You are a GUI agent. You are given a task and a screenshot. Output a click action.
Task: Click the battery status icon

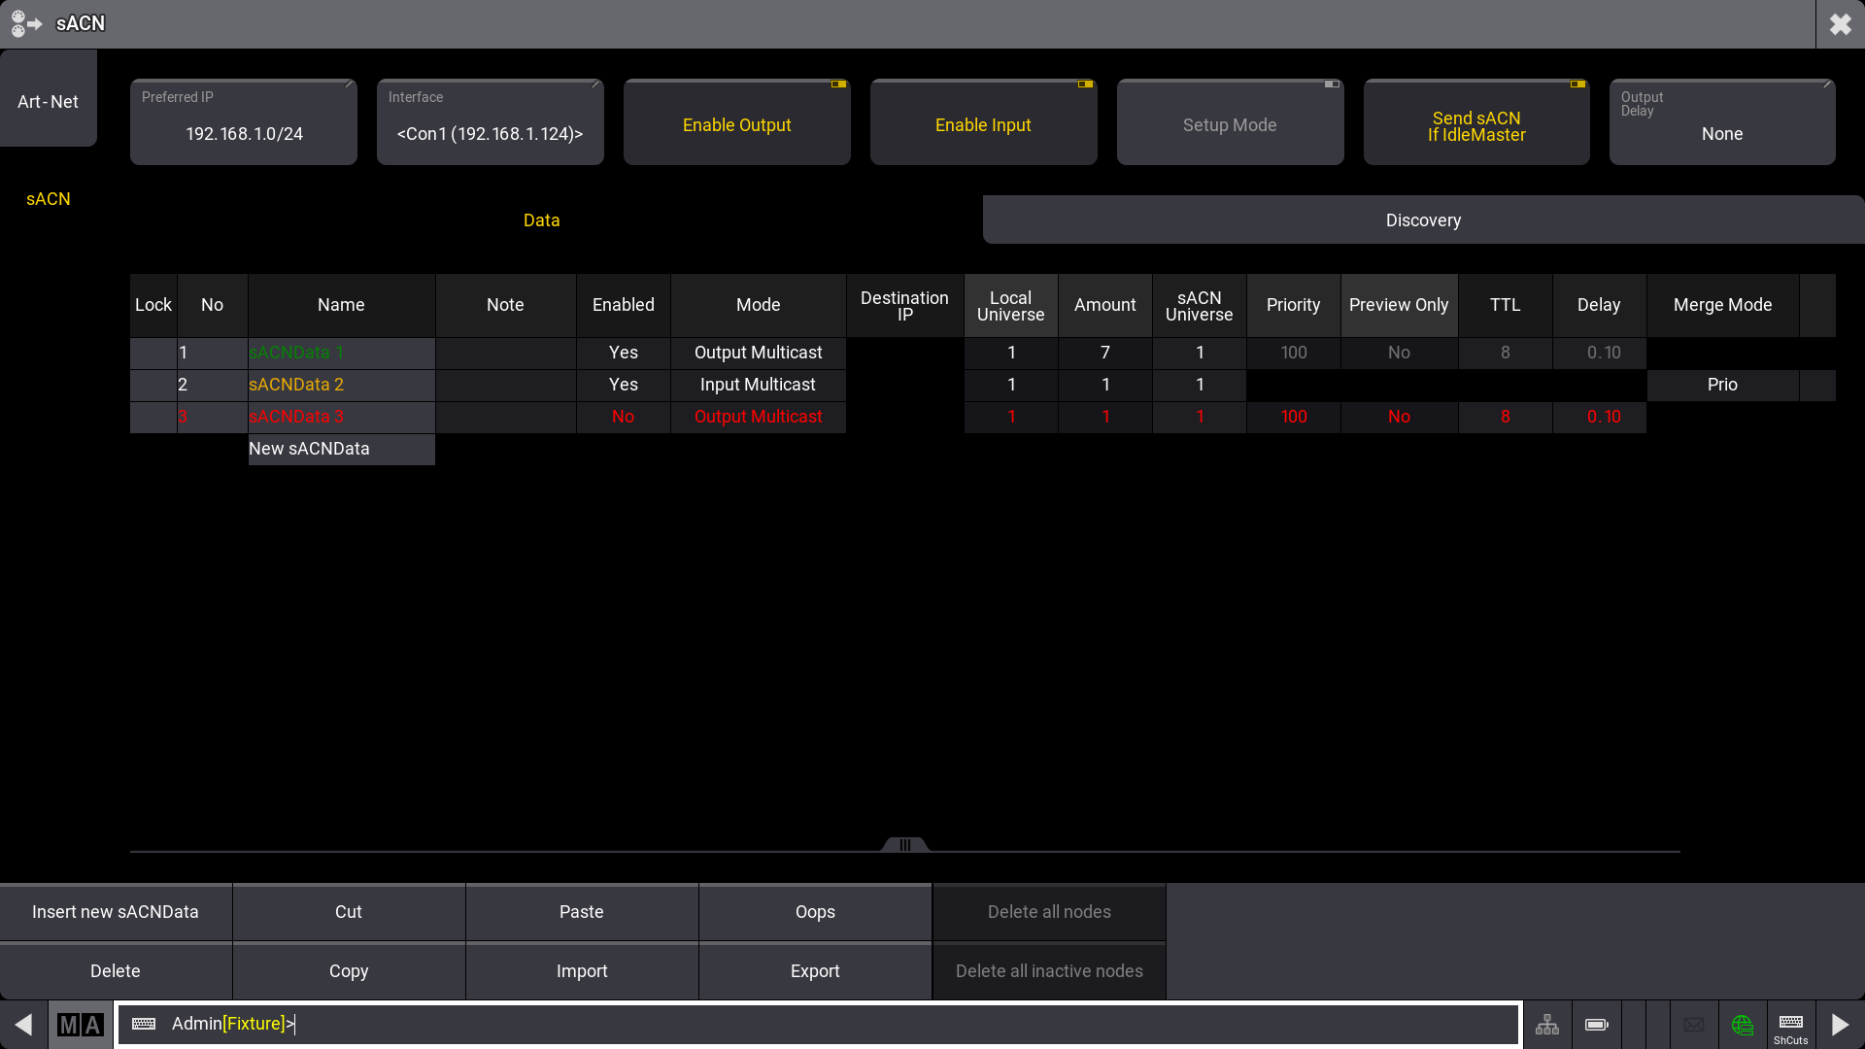coord(1596,1025)
